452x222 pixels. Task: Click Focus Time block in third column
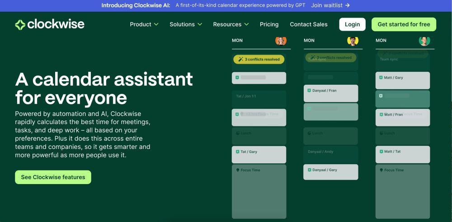coord(402,191)
